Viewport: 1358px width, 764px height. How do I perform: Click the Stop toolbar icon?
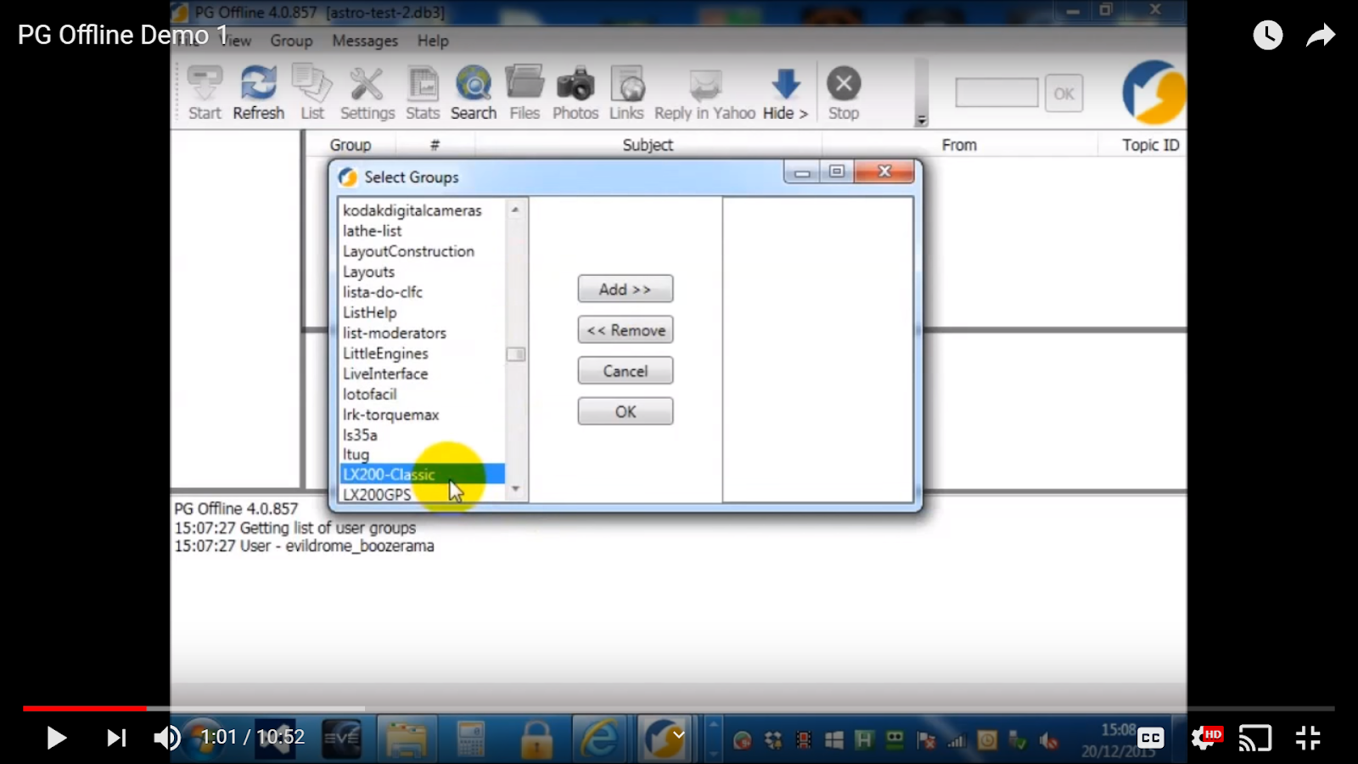(844, 93)
